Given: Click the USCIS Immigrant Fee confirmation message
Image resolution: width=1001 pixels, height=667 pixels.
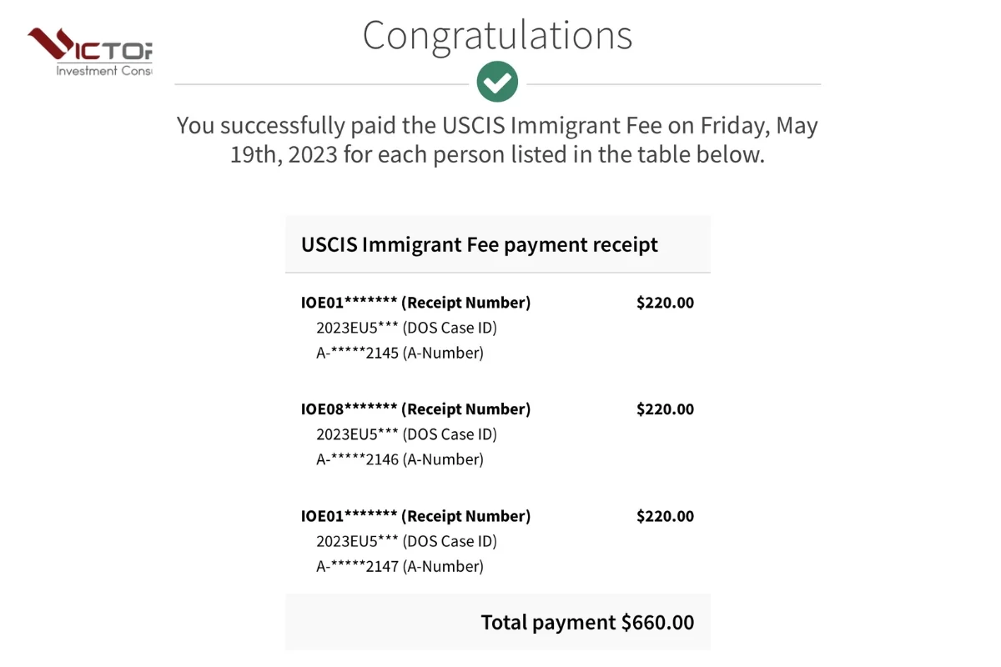Looking at the screenshot, I should [497, 140].
